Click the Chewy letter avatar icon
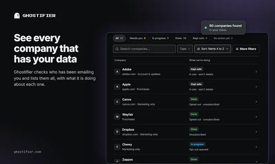This screenshot has width=275, height=164. click(117, 147)
